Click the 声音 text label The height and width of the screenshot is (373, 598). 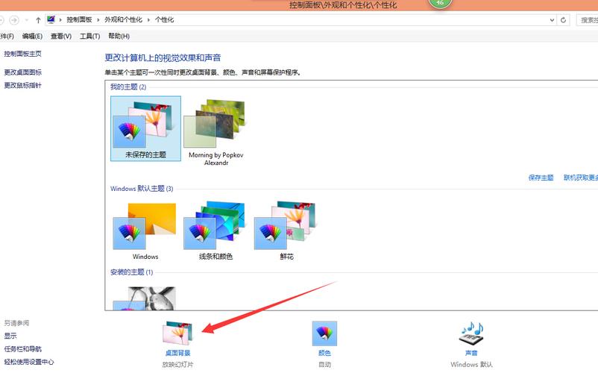(471, 353)
